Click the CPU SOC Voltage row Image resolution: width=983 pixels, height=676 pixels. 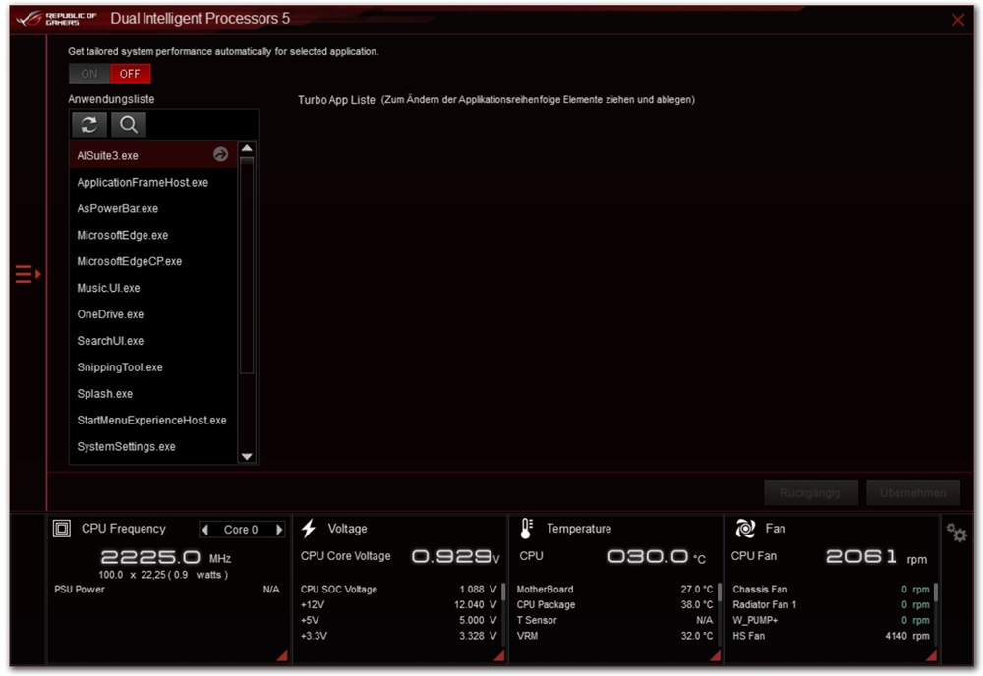399,589
